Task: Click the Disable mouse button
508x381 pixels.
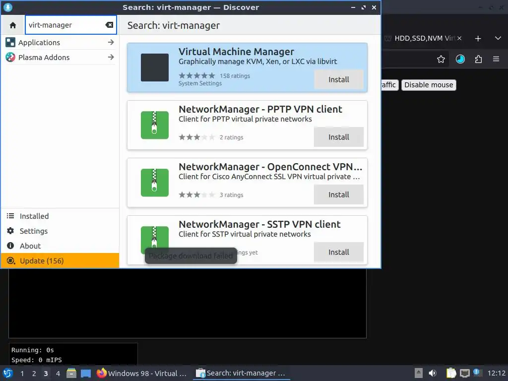Action: (x=429, y=85)
